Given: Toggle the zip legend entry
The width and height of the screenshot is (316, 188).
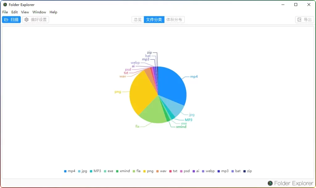Looking at the screenshot, I should pos(247,171).
